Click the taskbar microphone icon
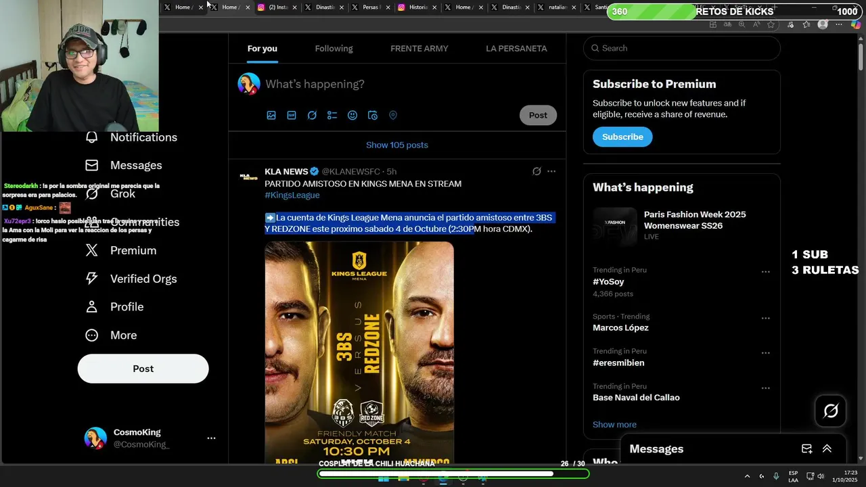The width and height of the screenshot is (866, 487). click(x=776, y=476)
